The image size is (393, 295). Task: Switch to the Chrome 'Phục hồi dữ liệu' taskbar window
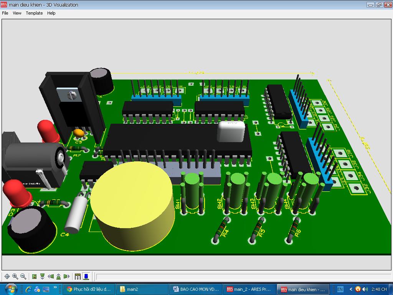[x=89, y=289]
